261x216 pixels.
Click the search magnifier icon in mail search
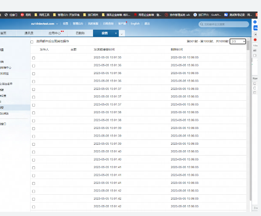coord(202,24)
